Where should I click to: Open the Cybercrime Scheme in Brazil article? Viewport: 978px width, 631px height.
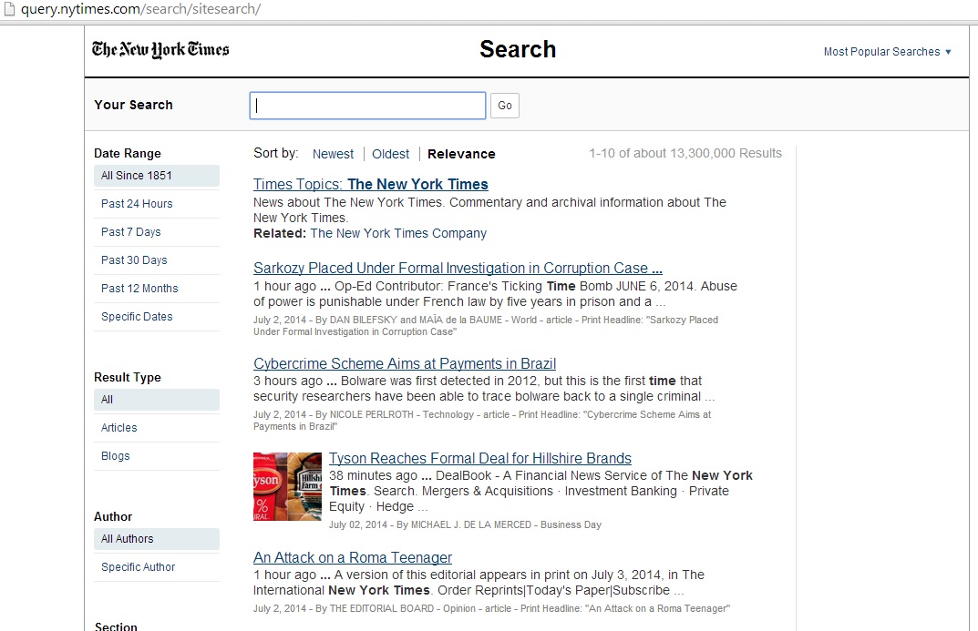click(405, 364)
